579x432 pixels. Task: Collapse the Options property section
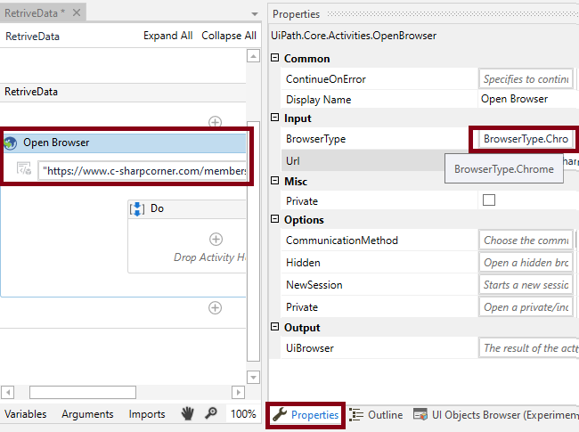(x=274, y=219)
